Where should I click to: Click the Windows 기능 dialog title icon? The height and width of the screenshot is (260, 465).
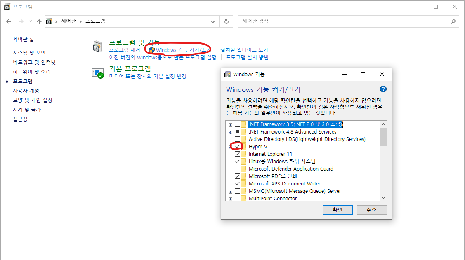coord(227,74)
